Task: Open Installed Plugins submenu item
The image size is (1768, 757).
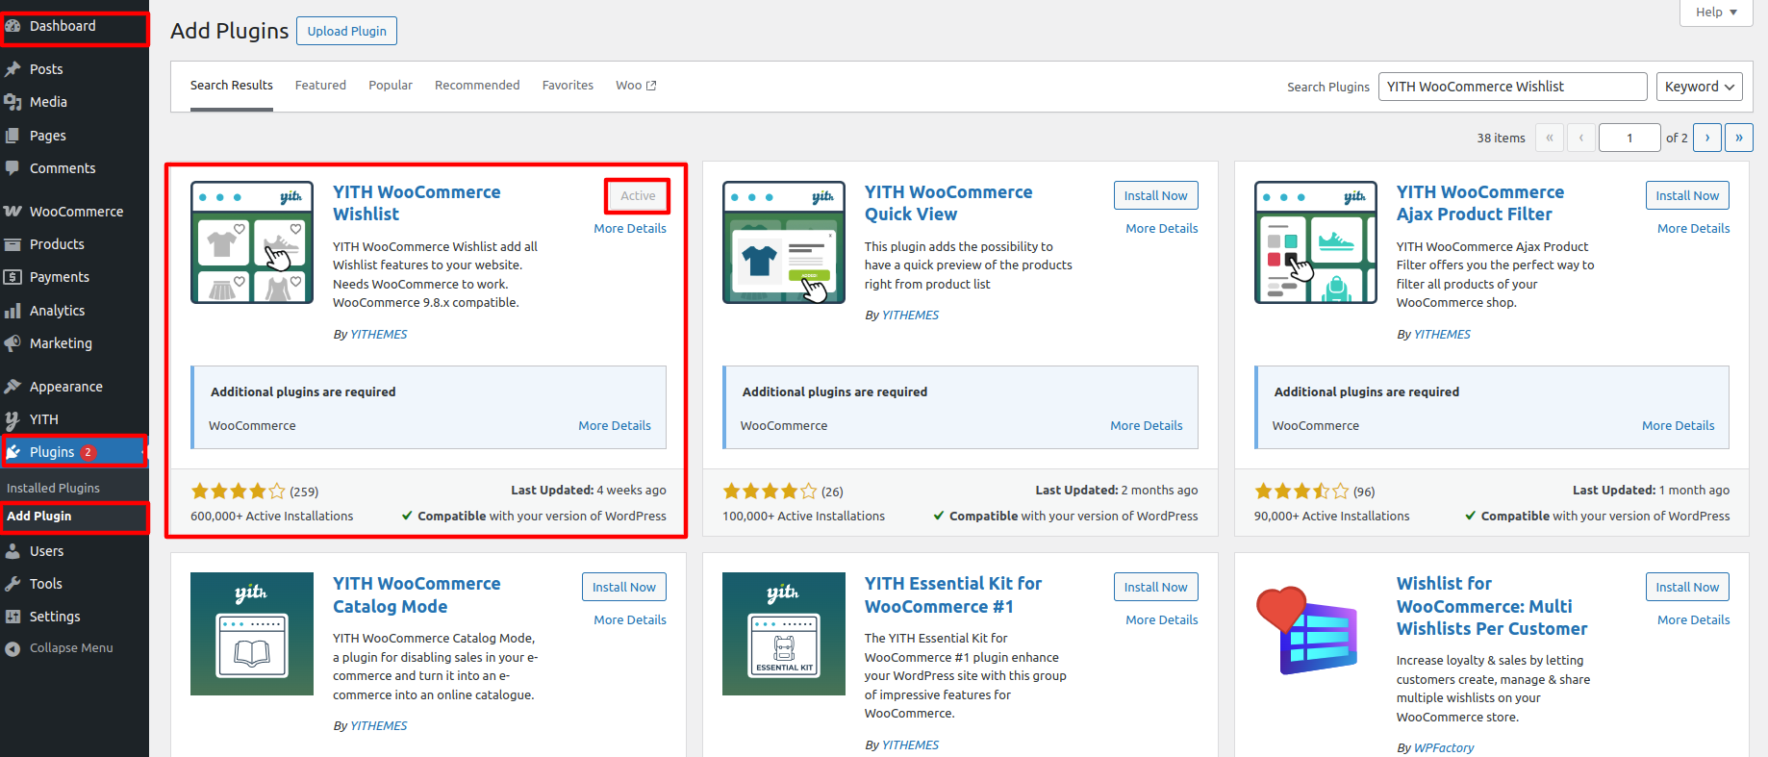Action: [53, 488]
